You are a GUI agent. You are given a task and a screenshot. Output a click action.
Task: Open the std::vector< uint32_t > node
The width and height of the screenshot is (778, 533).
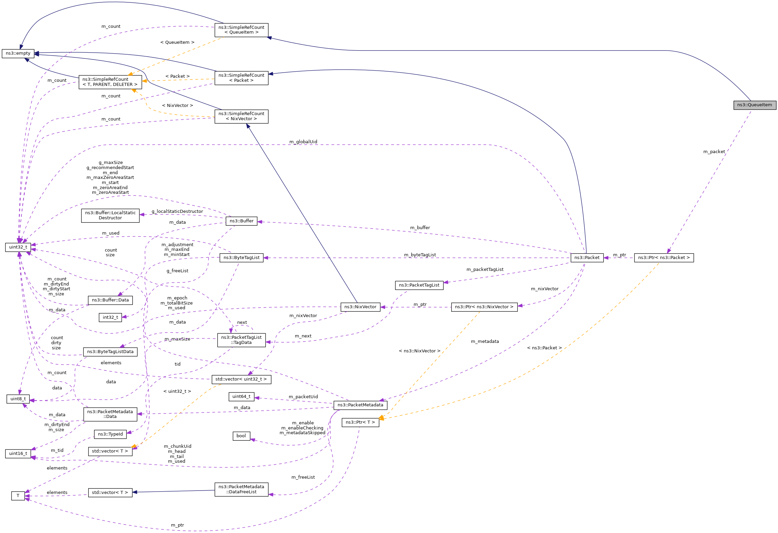[x=241, y=379]
